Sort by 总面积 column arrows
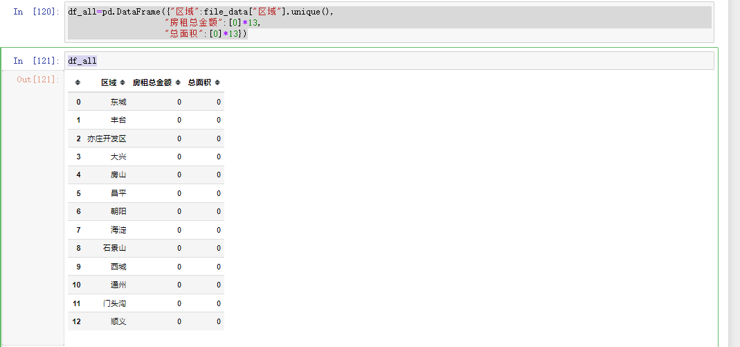Image resolution: width=740 pixels, height=347 pixels. point(217,82)
